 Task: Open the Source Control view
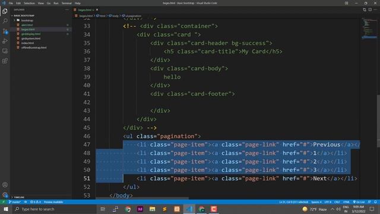(5, 31)
